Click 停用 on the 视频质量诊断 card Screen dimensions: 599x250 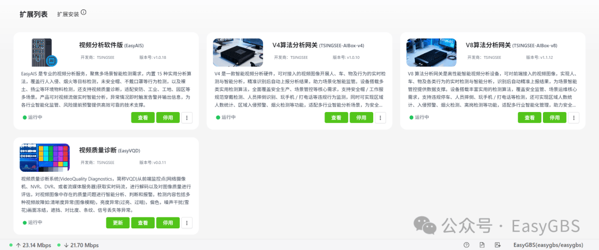point(167,222)
